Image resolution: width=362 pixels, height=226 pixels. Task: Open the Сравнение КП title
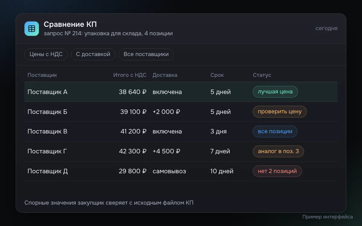[70, 24]
